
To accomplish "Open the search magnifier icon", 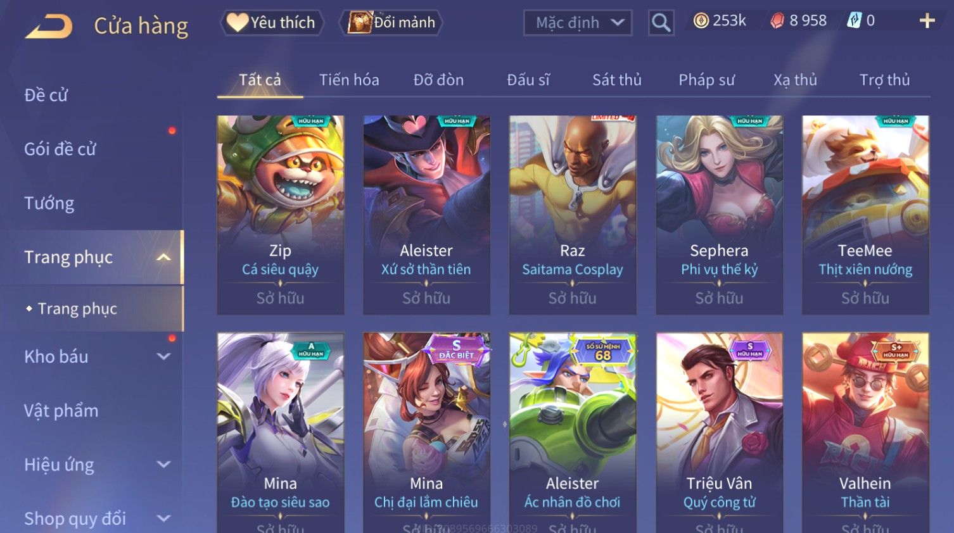I will 661,23.
